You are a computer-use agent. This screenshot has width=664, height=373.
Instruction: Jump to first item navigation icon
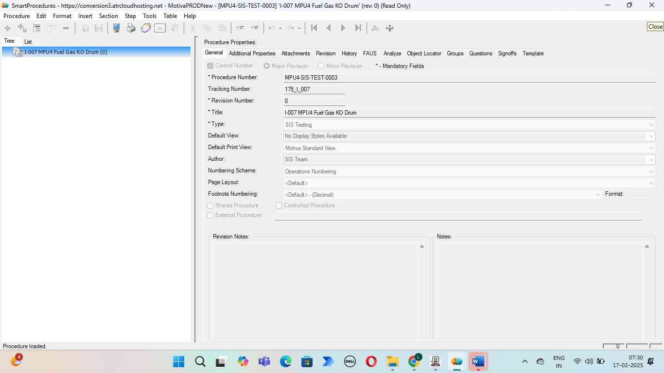(314, 28)
